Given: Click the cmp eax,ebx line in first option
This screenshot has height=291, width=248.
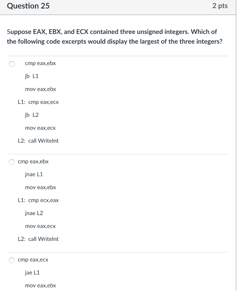Looking at the screenshot, I should (x=40, y=63).
